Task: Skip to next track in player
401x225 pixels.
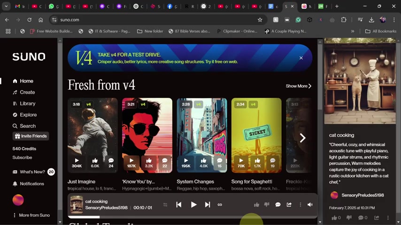Action: point(208,204)
